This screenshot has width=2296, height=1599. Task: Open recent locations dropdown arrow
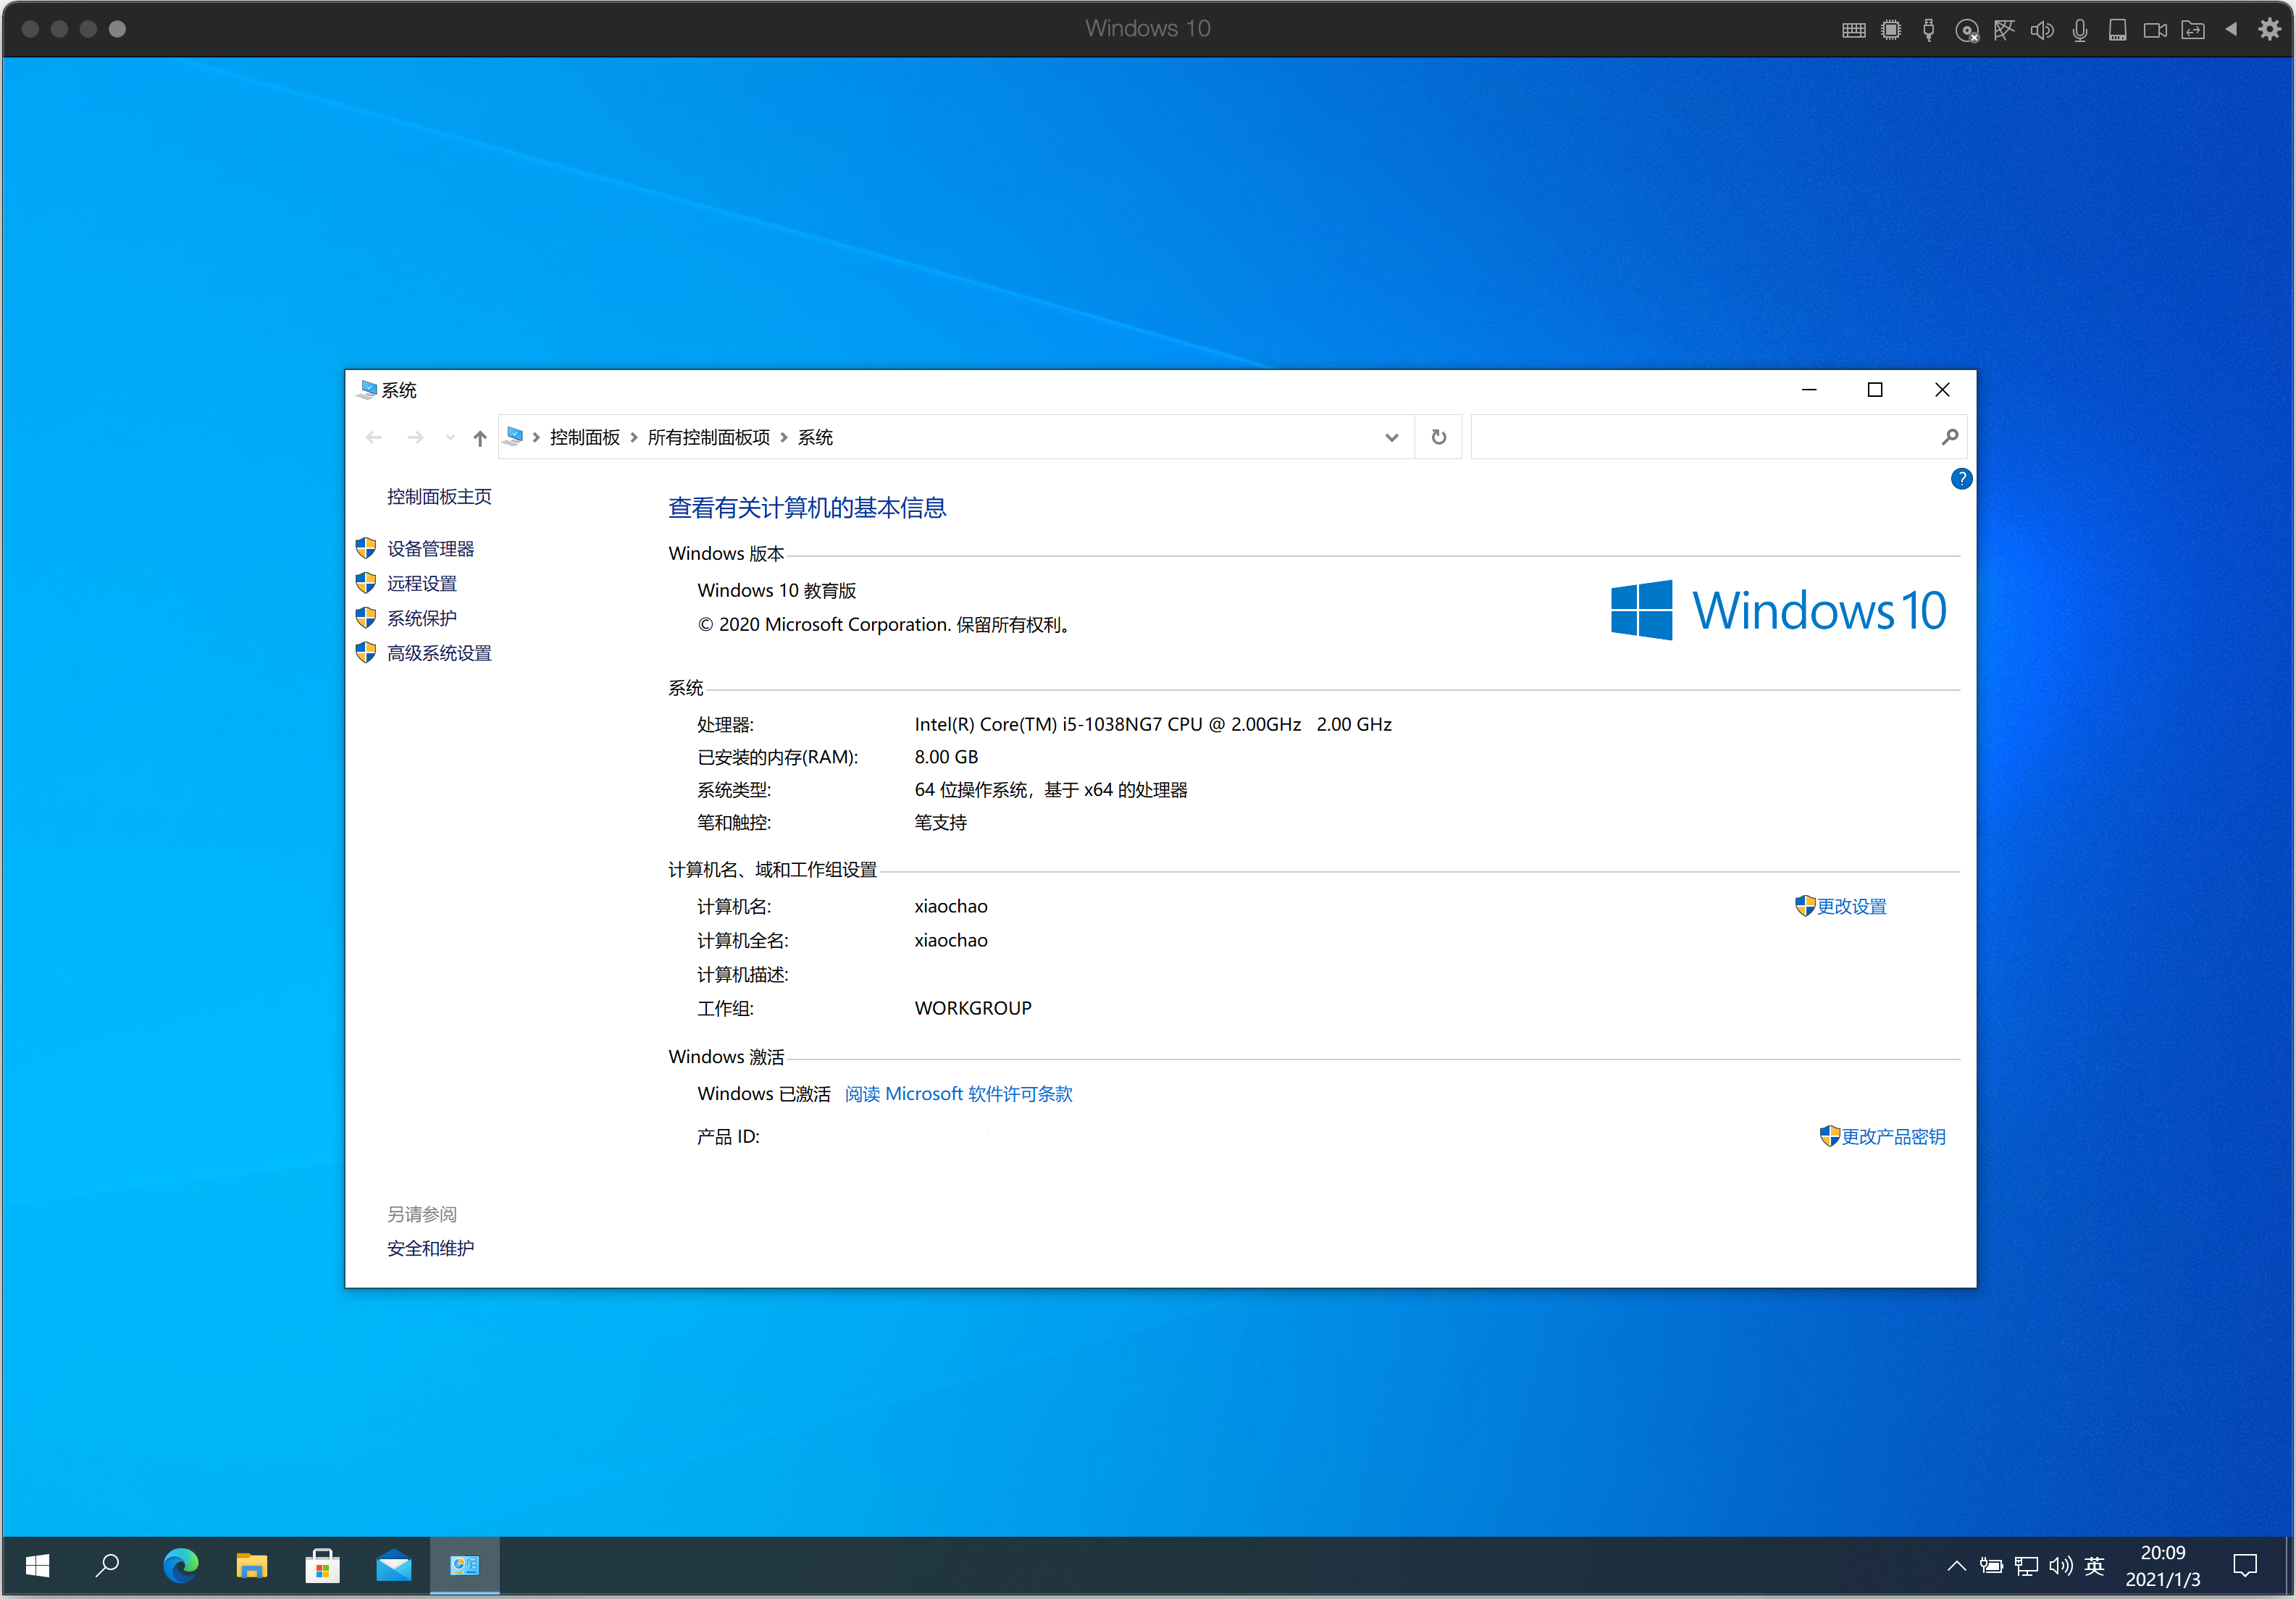[x=450, y=437]
